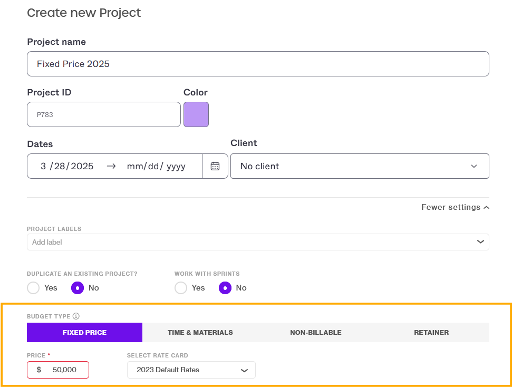Select No for work with sprints

(225, 288)
